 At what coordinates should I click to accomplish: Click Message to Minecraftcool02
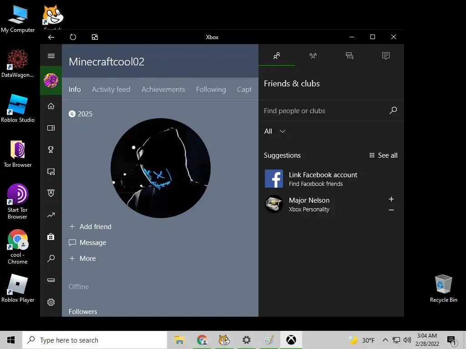click(x=87, y=243)
